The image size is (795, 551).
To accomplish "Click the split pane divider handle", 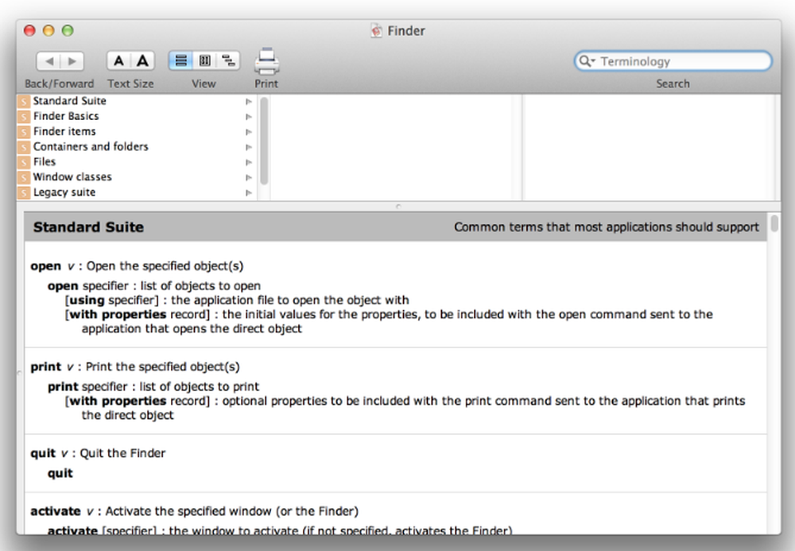I will pos(398,206).
